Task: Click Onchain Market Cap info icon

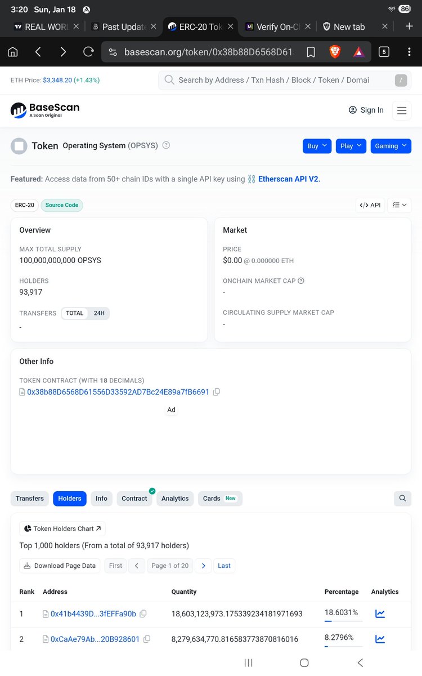Action: (301, 281)
